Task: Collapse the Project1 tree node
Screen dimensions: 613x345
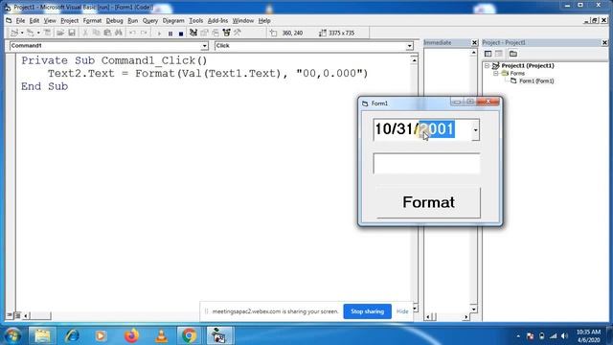Action: pyautogui.click(x=488, y=66)
